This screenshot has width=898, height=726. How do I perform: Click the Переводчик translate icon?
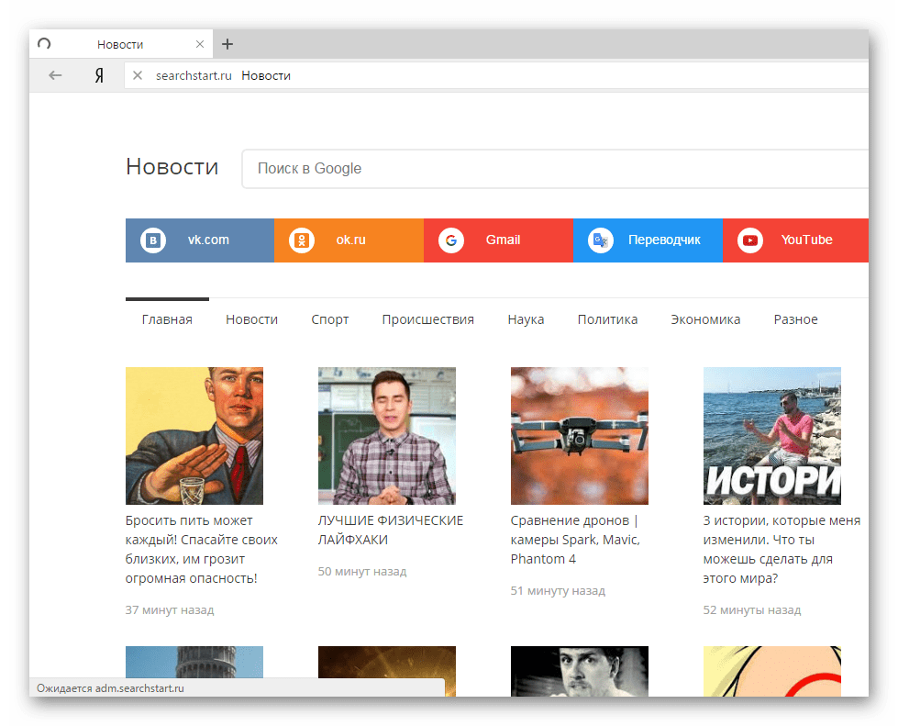[600, 240]
